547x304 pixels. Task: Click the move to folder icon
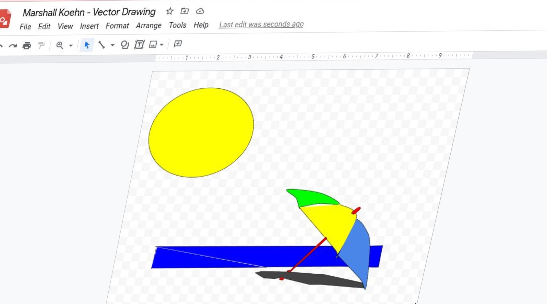pyautogui.click(x=185, y=11)
